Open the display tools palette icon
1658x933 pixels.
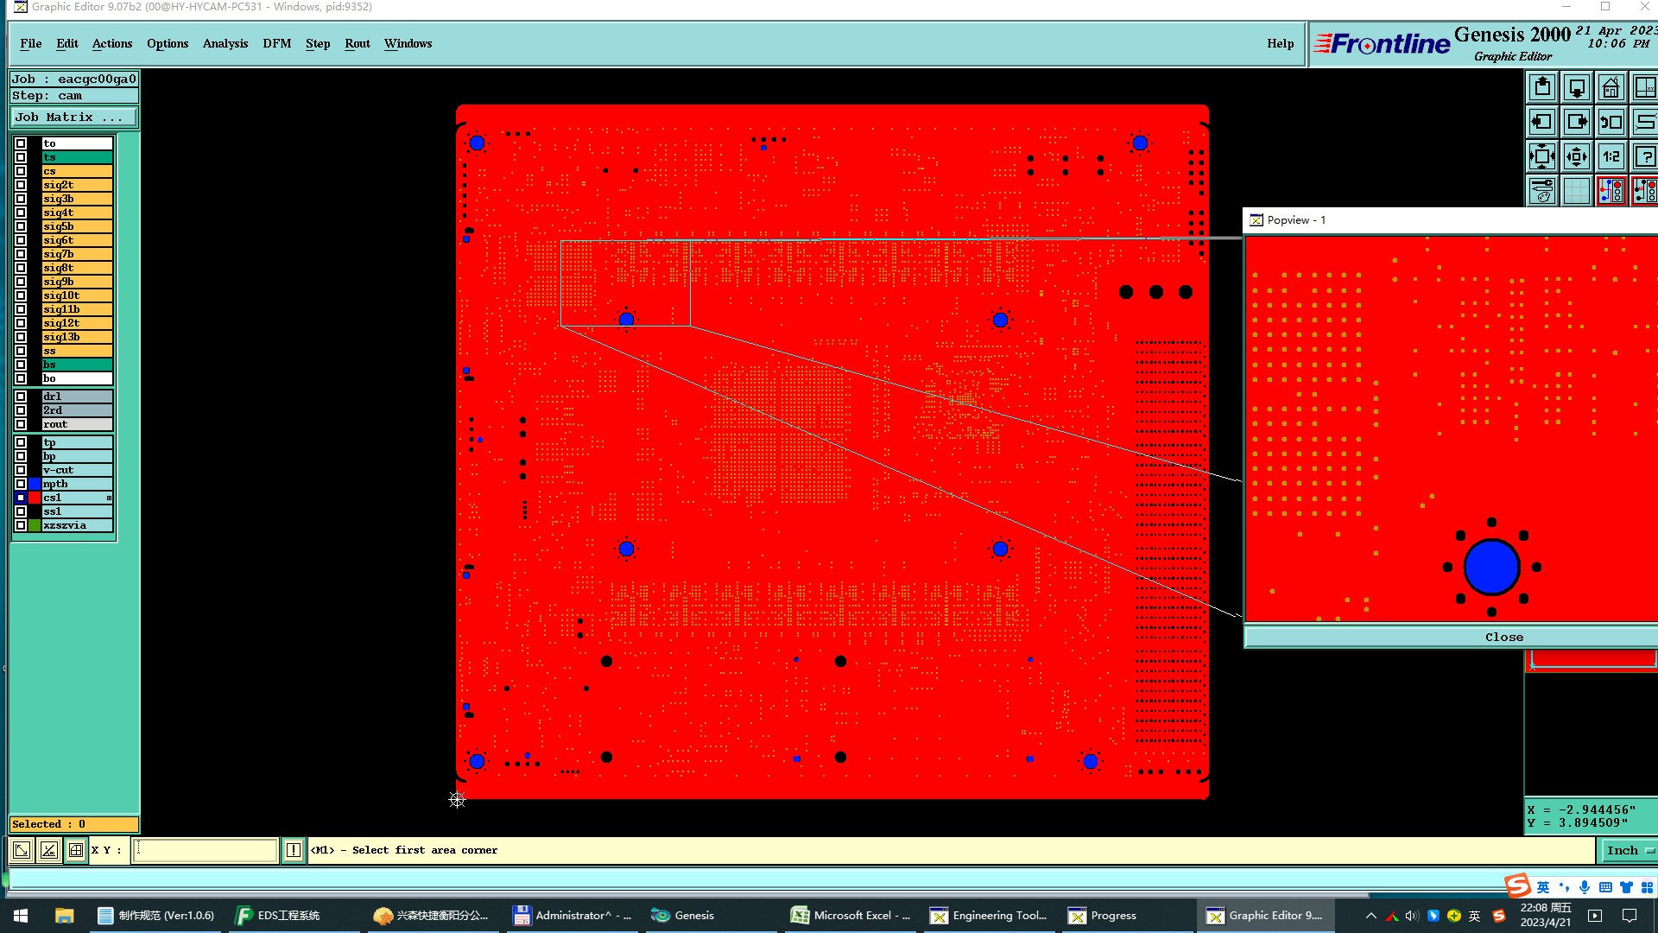tap(1542, 191)
